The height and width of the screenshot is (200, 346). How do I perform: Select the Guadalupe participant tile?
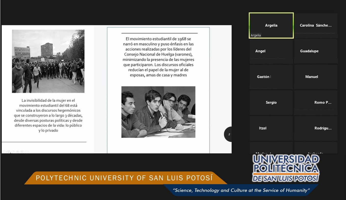(x=316, y=51)
